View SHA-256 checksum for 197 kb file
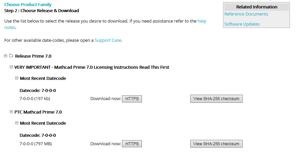 click(x=216, y=99)
